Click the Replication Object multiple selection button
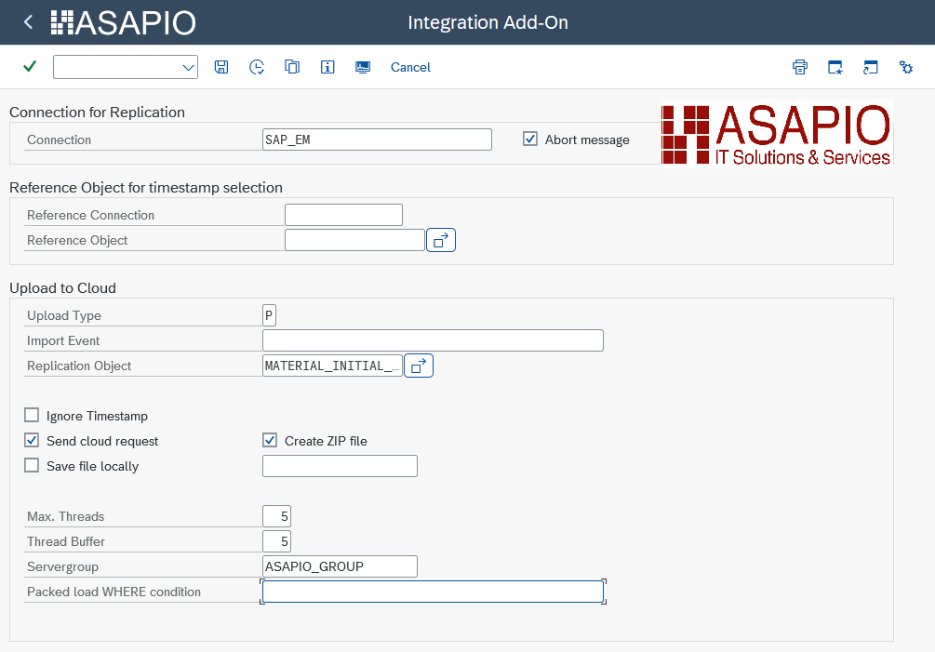This screenshot has width=935, height=652. point(419,366)
